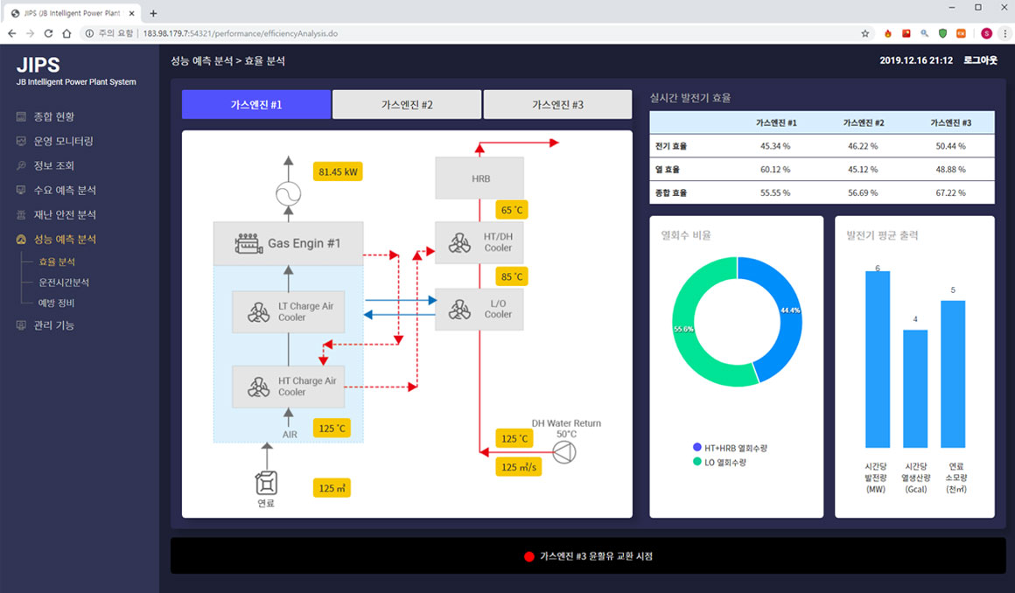The image size is (1015, 593).
Task: Click the flame extension icon
Action: (x=888, y=33)
